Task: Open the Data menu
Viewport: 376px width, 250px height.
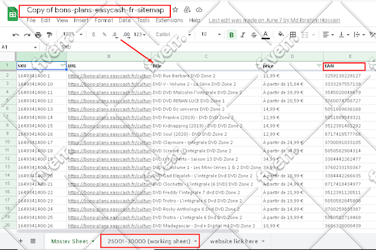Action: pyautogui.click(x=125, y=20)
